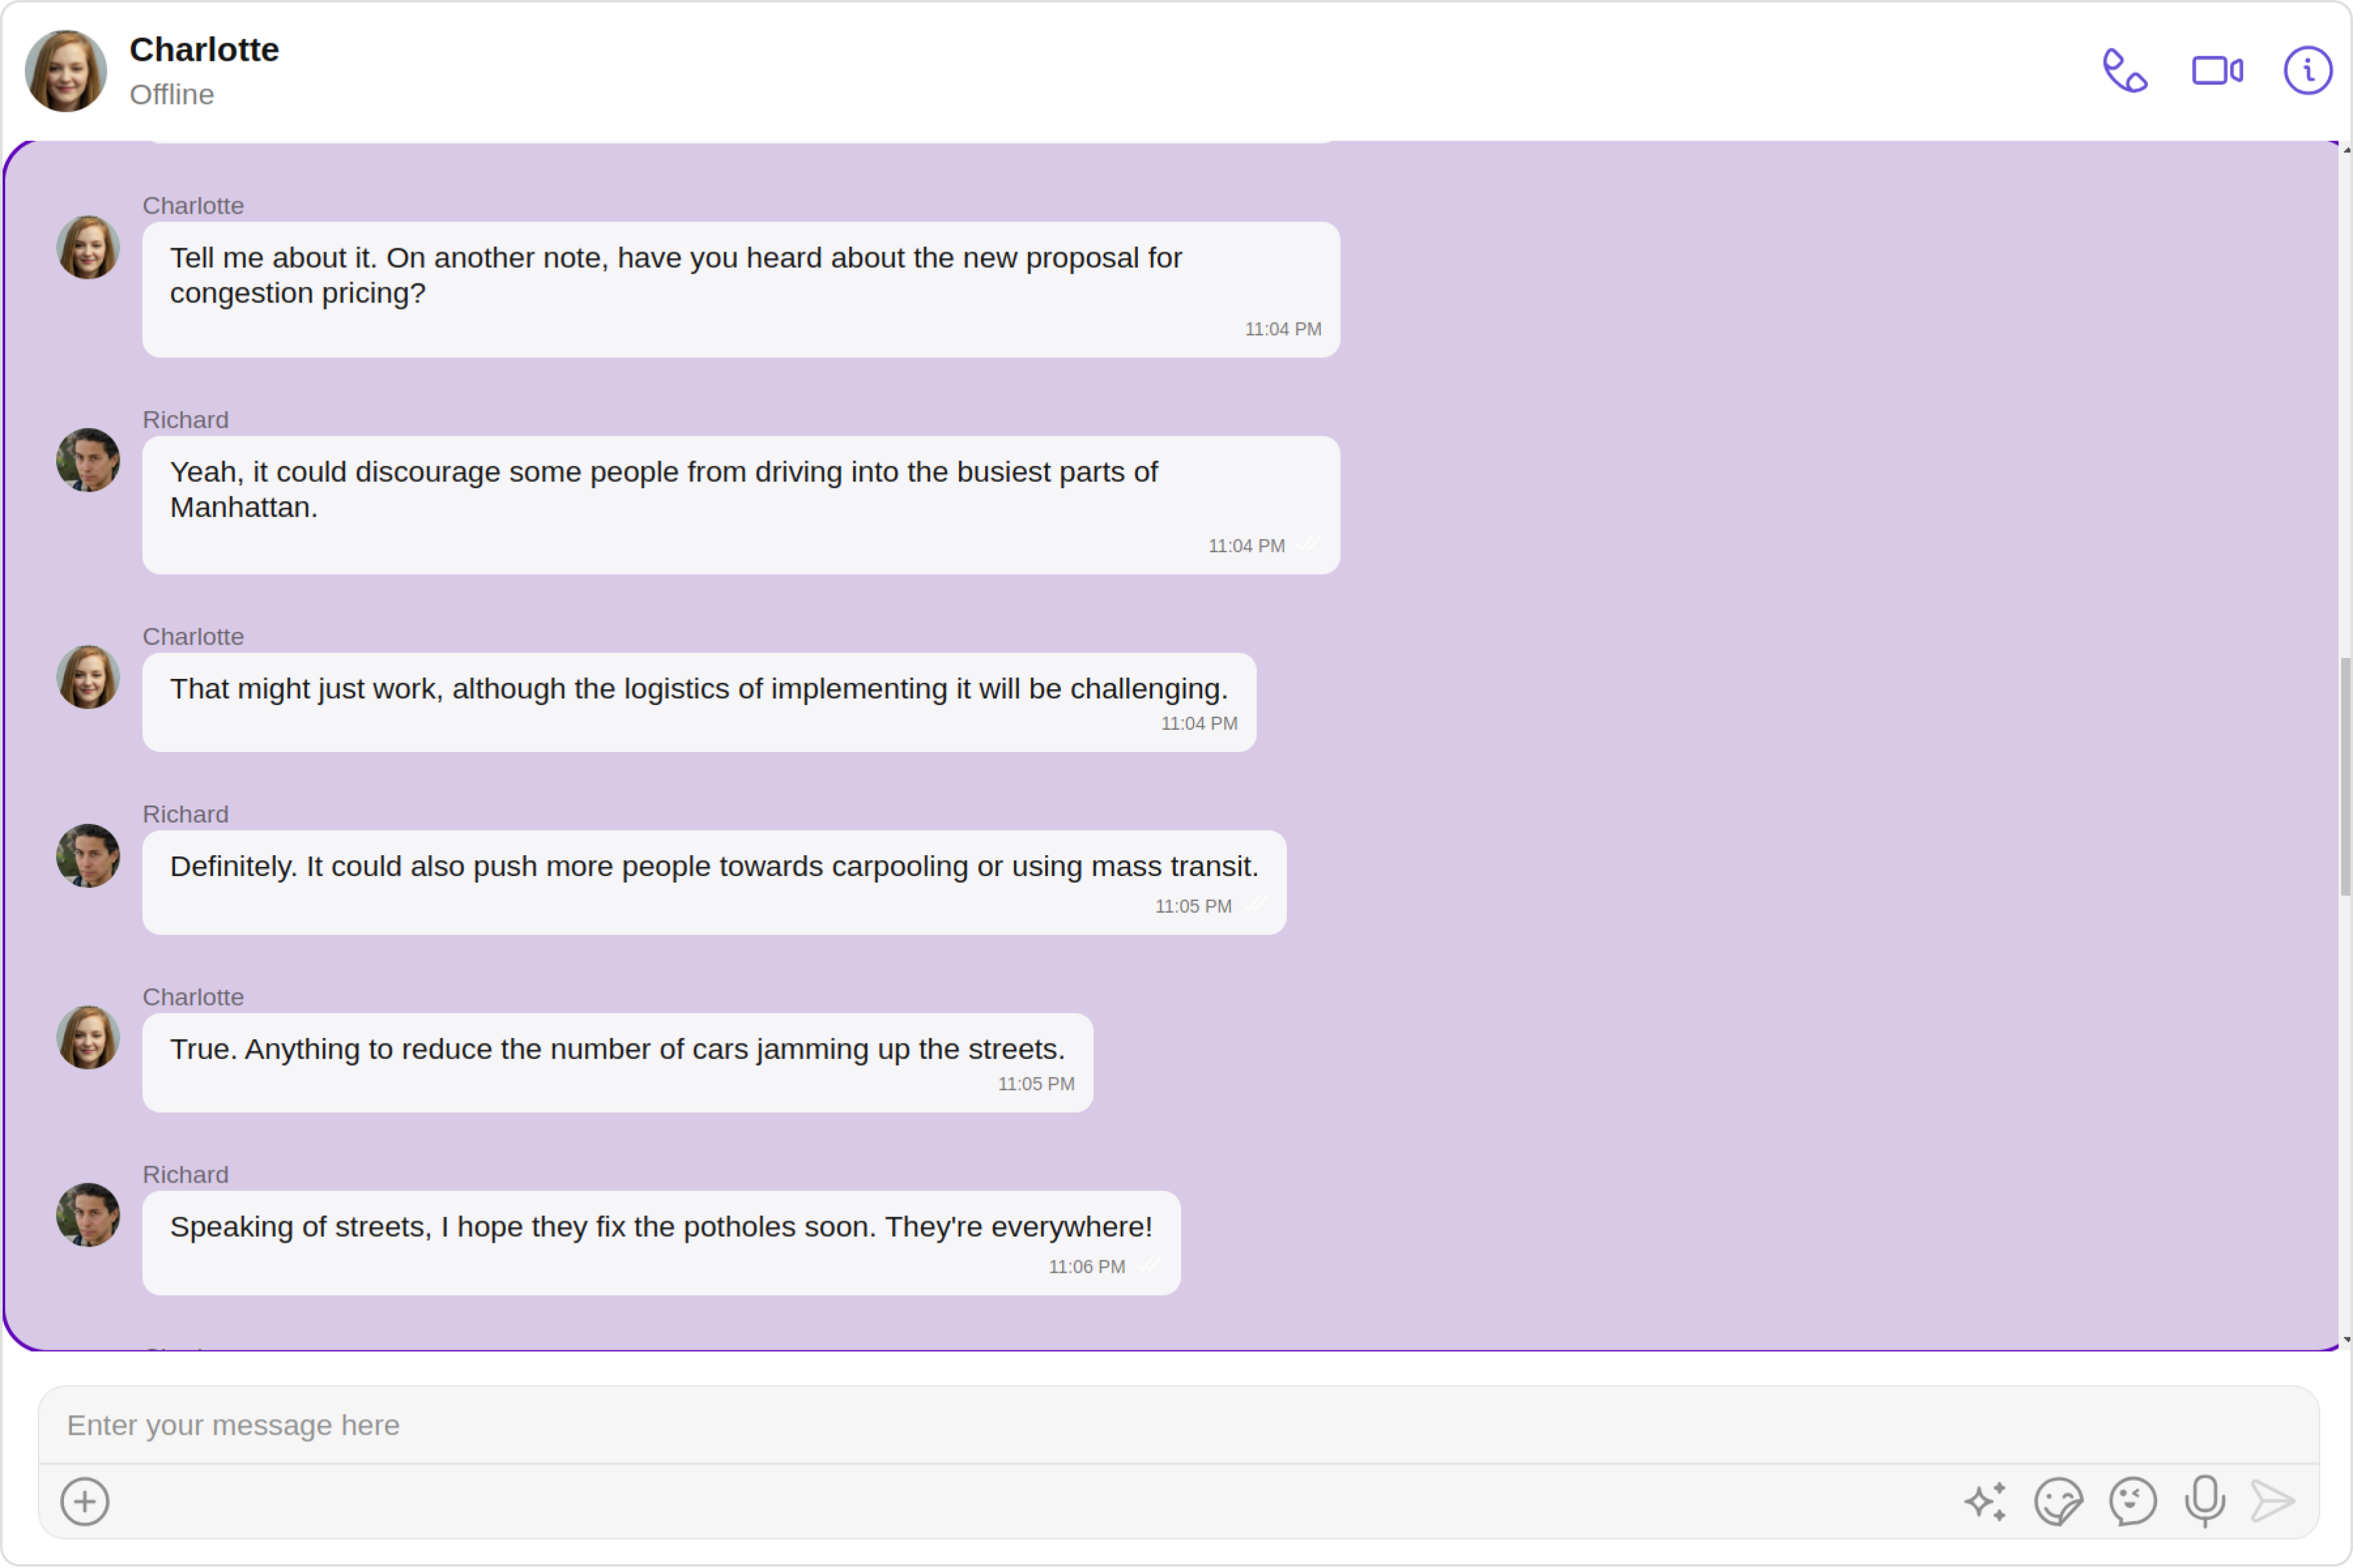Open the AI sparkle assistant
2353x1568 pixels.
coord(1985,1501)
